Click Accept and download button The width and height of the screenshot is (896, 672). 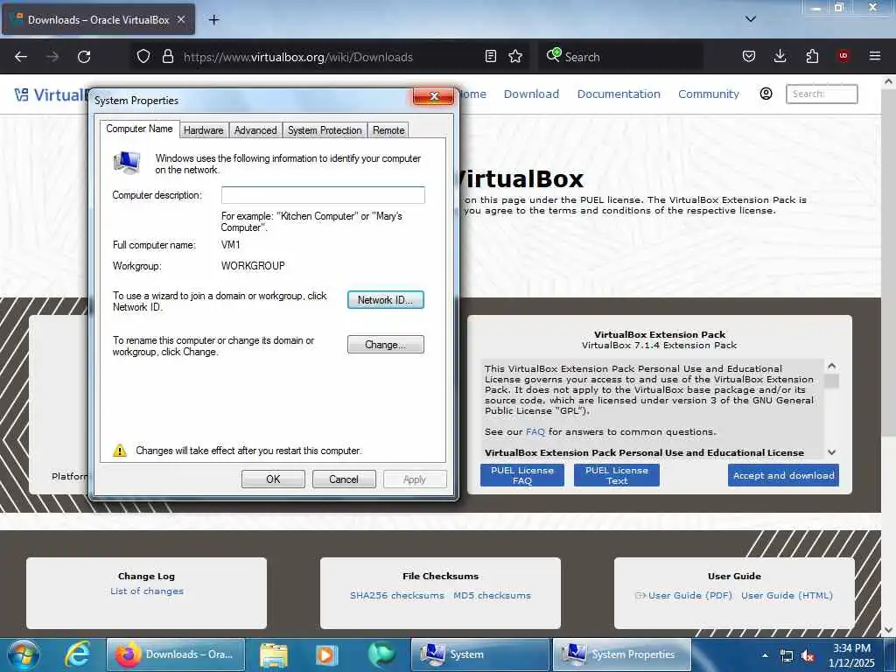pyautogui.click(x=783, y=475)
